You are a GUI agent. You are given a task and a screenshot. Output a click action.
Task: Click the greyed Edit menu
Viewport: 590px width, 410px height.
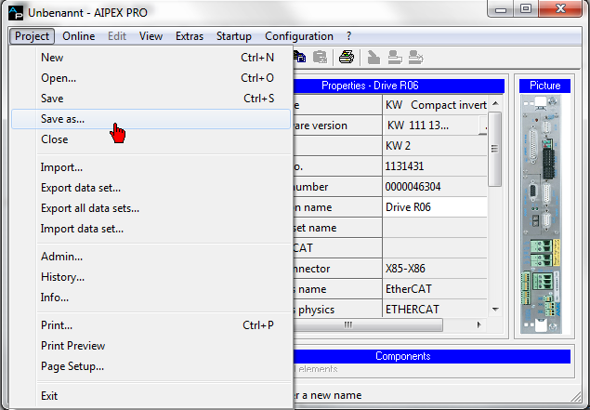117,36
